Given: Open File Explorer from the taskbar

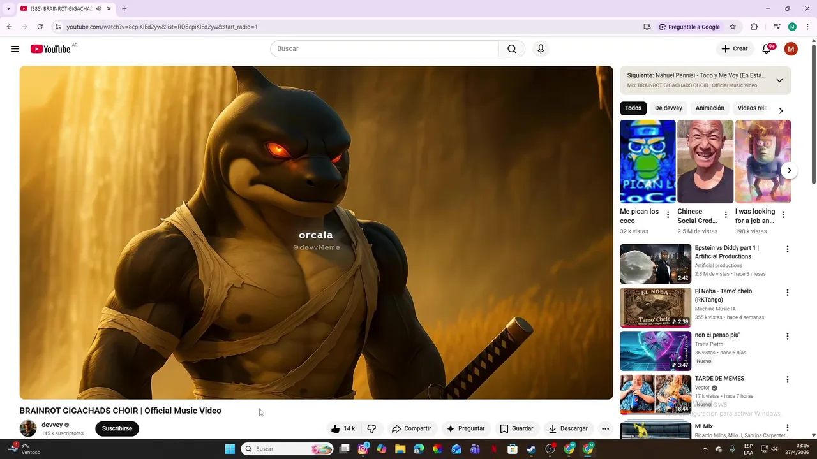Looking at the screenshot, I should 400,449.
